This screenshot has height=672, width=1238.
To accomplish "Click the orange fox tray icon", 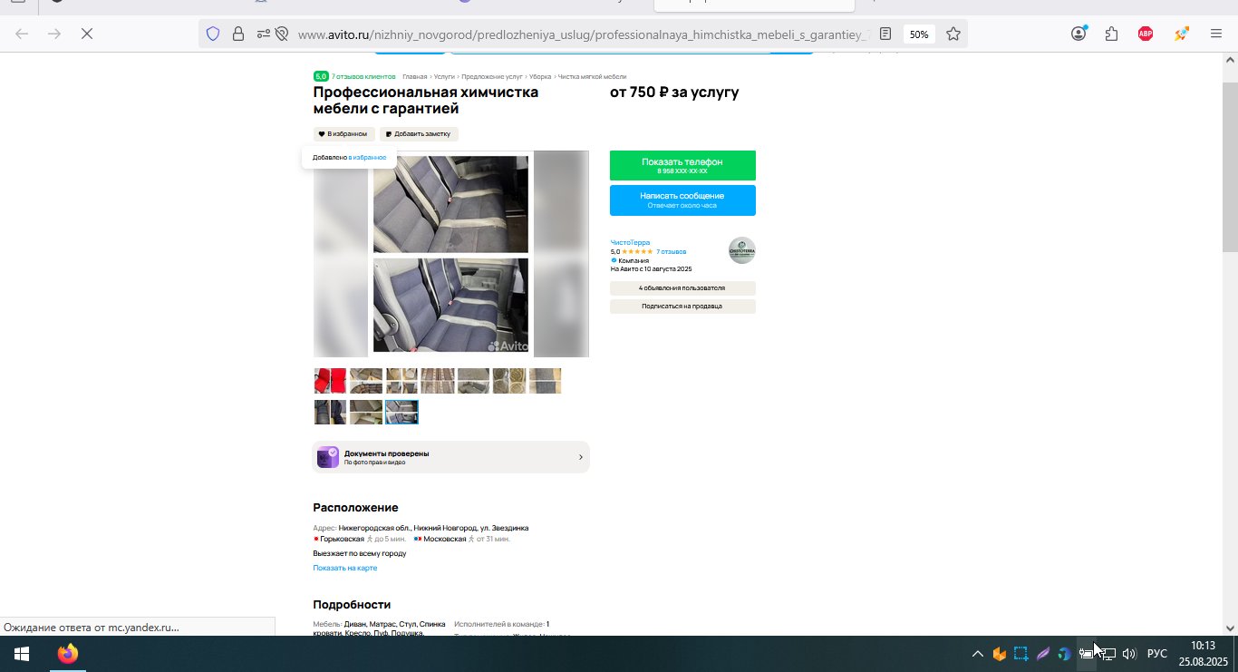I will 1000,654.
